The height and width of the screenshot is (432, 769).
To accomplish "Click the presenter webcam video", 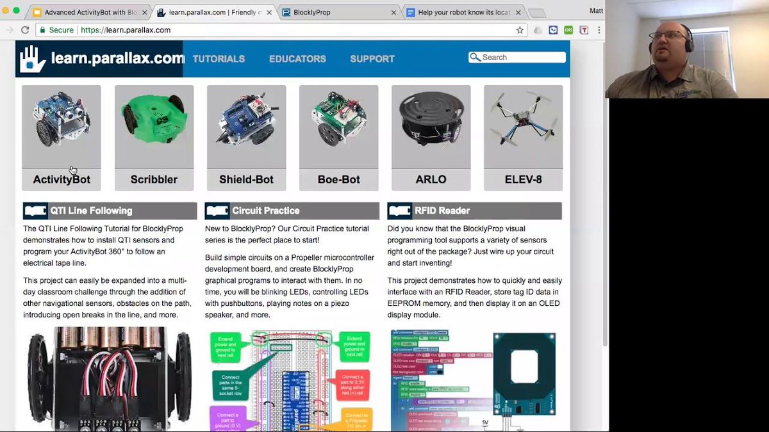I will pyautogui.click(x=687, y=49).
